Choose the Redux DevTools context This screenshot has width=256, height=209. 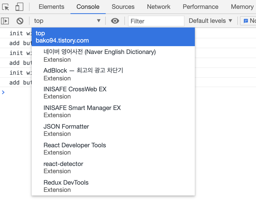pyautogui.click(x=113, y=186)
